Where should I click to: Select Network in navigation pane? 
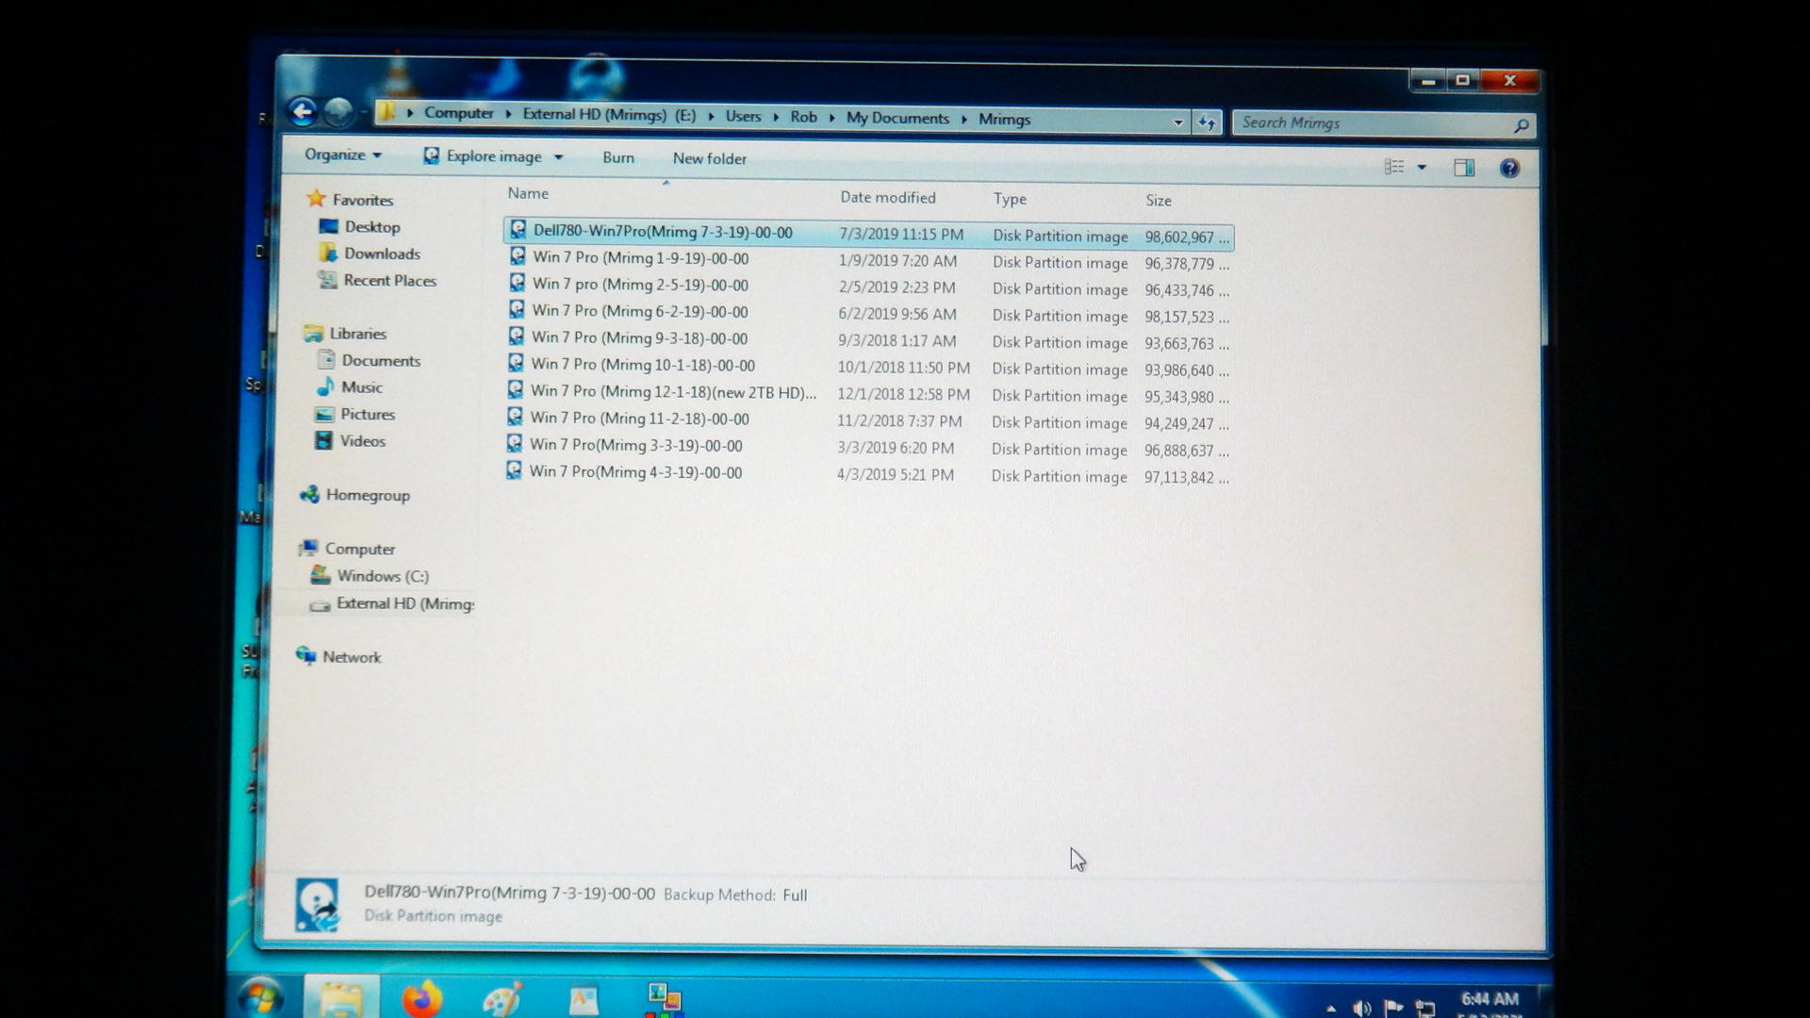352,657
